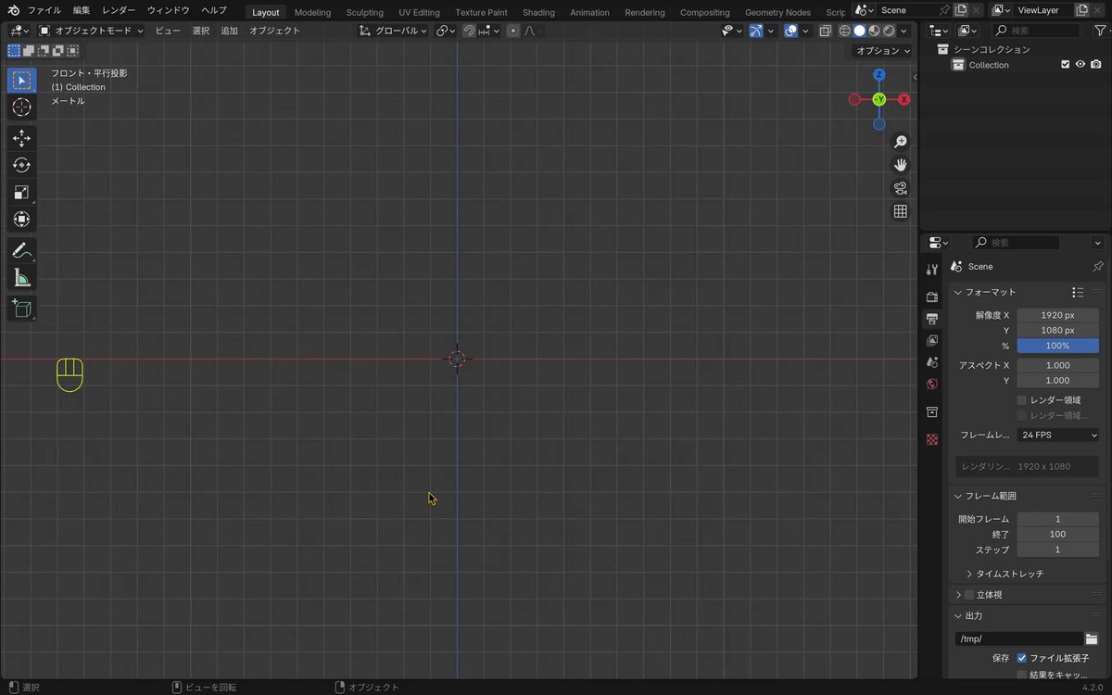Toggle Collection exclude checkbox in outliner

pyautogui.click(x=1065, y=65)
